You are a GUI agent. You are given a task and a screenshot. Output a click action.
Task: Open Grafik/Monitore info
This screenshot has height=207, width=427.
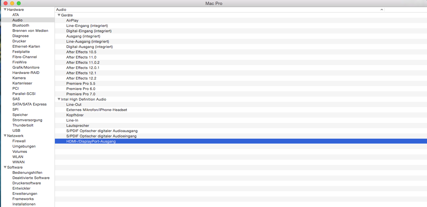(x=26, y=67)
